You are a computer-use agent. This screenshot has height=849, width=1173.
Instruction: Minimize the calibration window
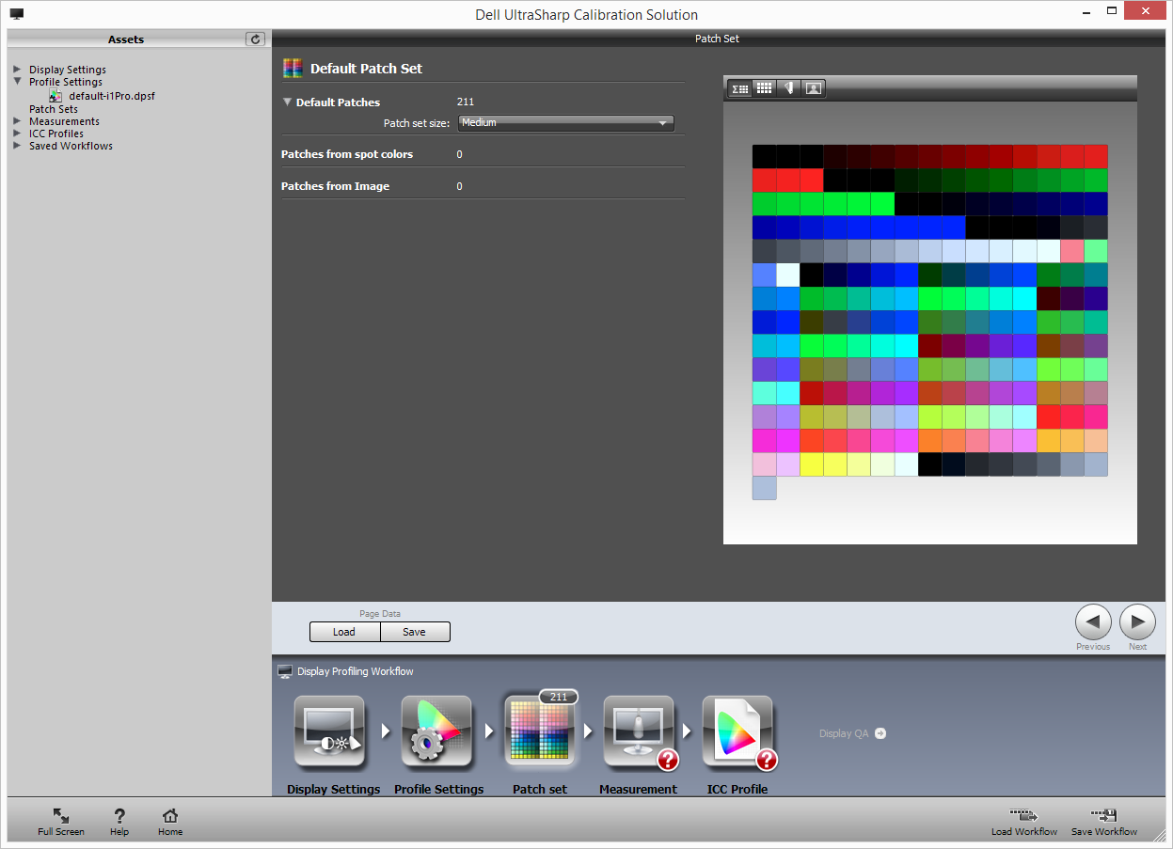point(1087,11)
